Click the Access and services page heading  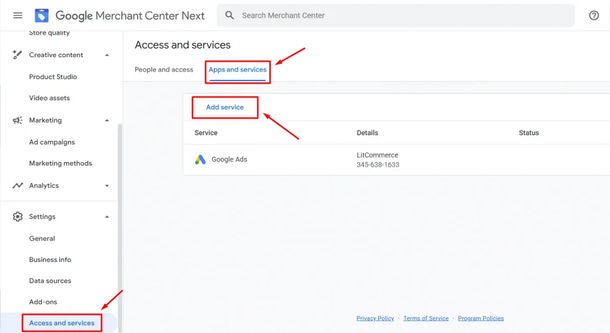(x=182, y=45)
